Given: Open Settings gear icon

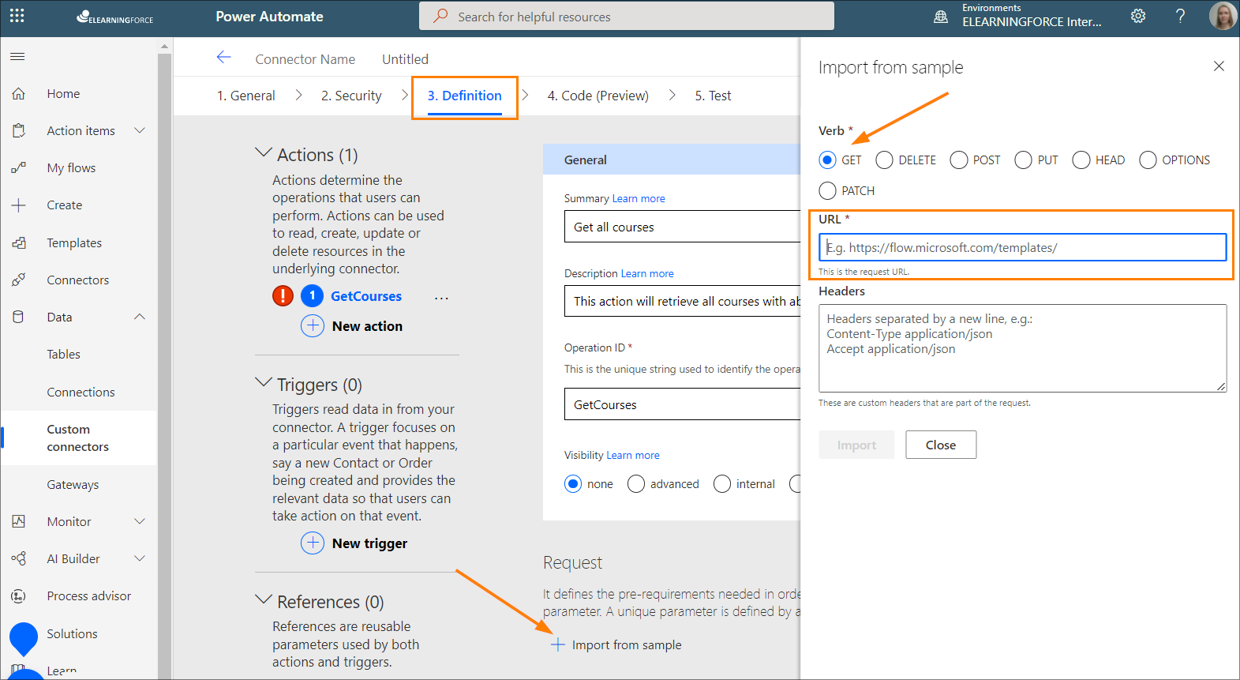Looking at the screenshot, I should tap(1138, 16).
